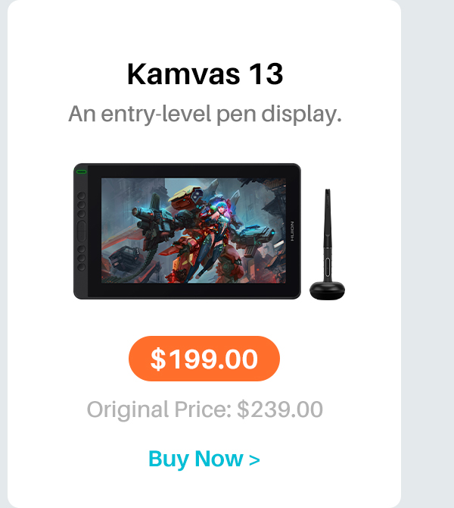This screenshot has width=454, height=508.
Task: Click the tablet's black bottom bezel
Action: [194, 290]
